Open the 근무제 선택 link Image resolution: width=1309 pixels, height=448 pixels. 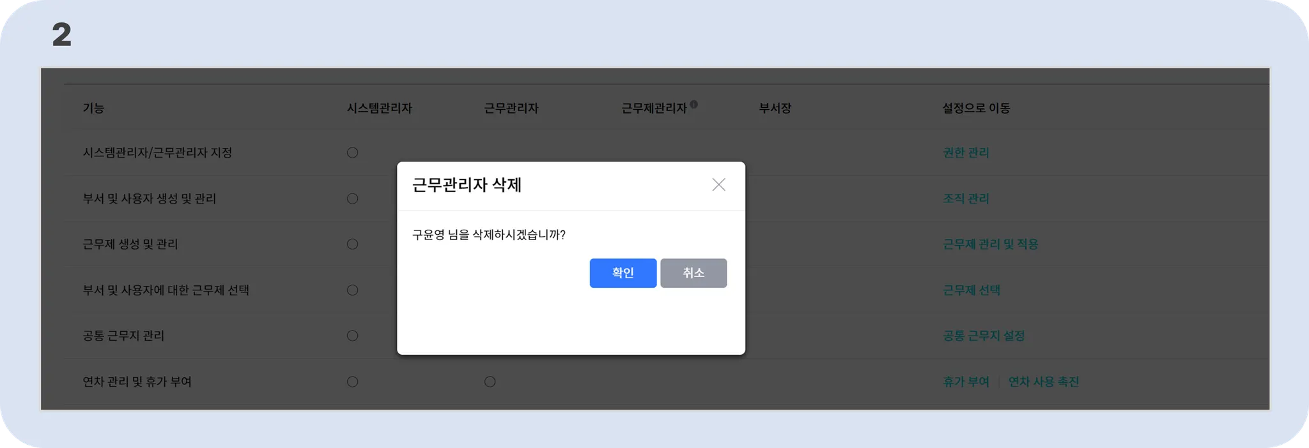[x=972, y=290]
